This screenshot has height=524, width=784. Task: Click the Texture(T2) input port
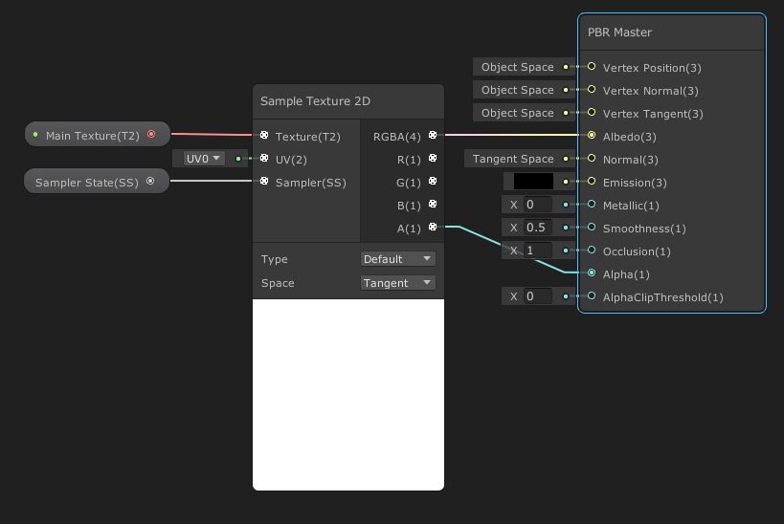coord(264,135)
